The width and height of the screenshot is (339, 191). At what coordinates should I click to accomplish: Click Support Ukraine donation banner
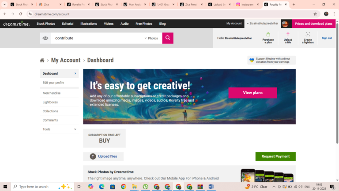tap(271, 60)
